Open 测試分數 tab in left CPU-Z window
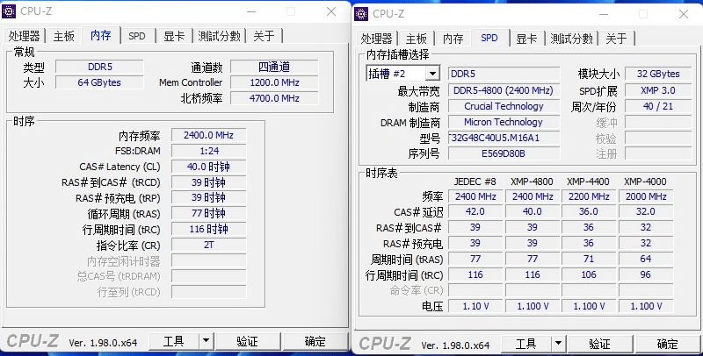 219,36
